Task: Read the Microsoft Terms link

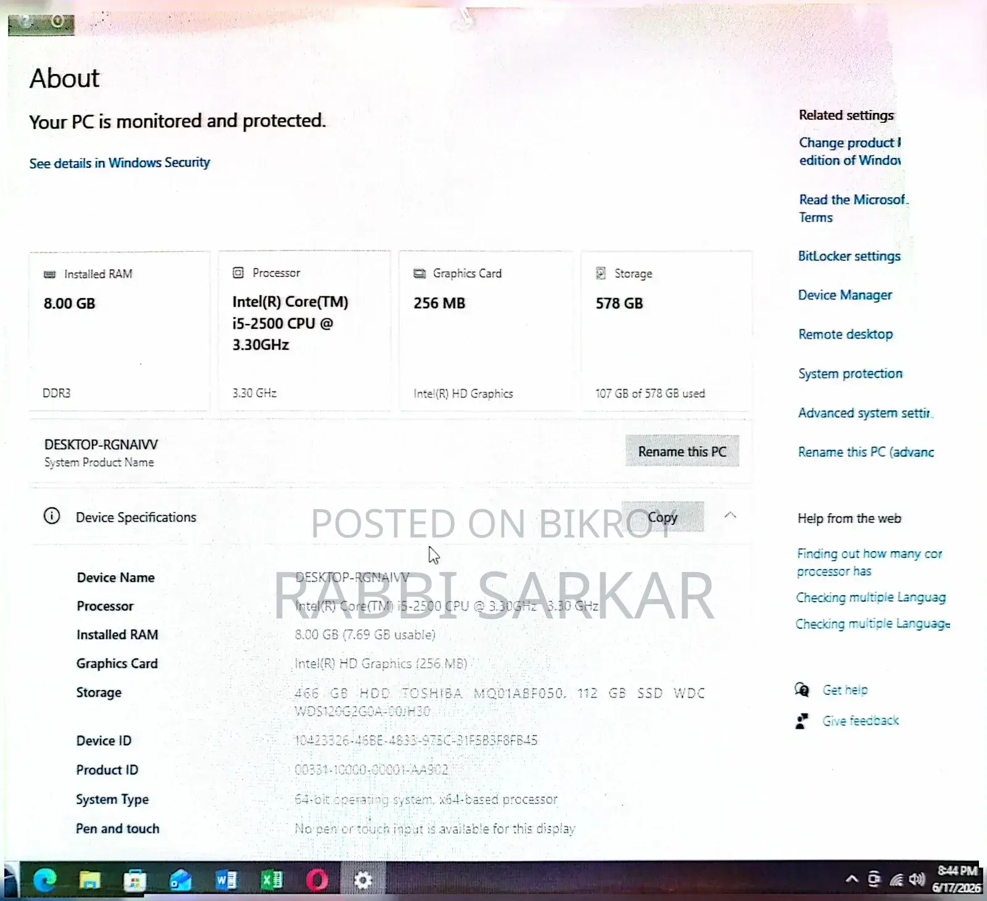Action: tap(854, 208)
